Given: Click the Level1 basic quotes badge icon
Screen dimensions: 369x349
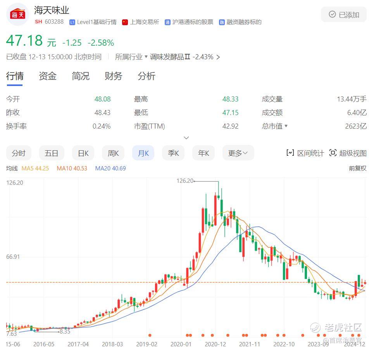Looking at the screenshot, I should pyautogui.click(x=72, y=22).
